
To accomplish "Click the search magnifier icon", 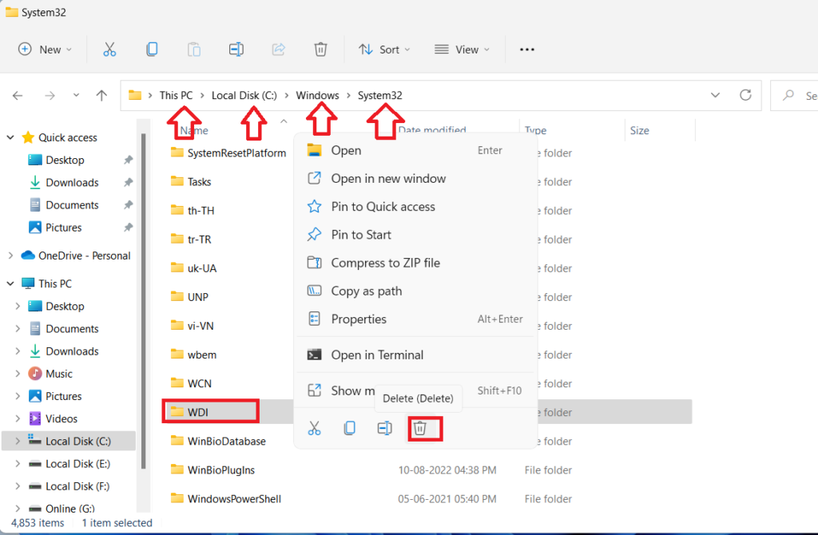I will pos(788,96).
